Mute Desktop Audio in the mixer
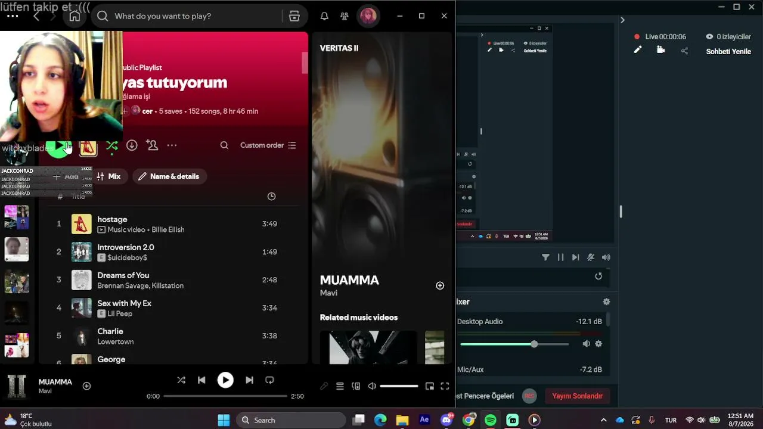Viewport: 763px width, 429px height. 586,344
